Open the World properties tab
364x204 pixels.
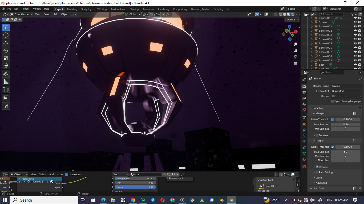304,110
